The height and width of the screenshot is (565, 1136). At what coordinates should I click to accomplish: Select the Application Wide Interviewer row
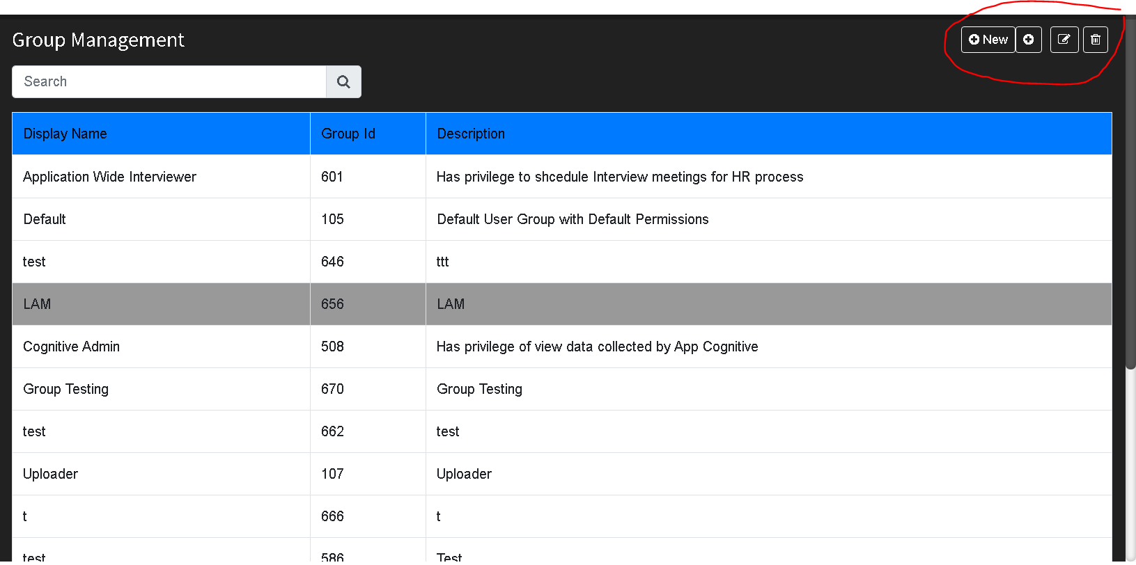pos(562,177)
